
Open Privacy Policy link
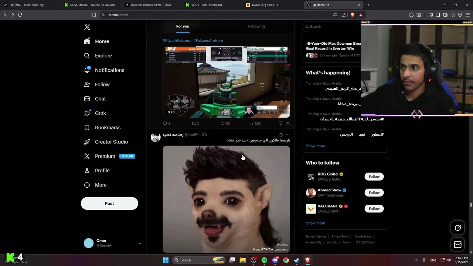click(x=340, y=236)
